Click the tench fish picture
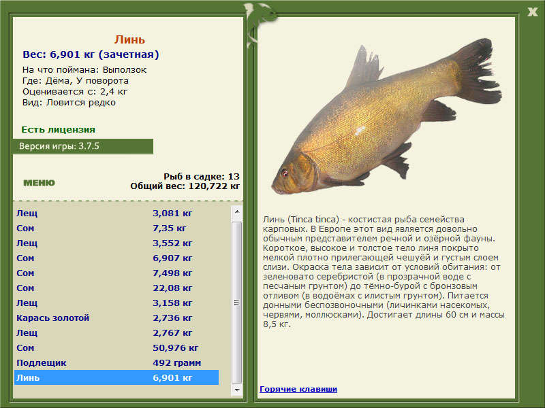 [387, 116]
